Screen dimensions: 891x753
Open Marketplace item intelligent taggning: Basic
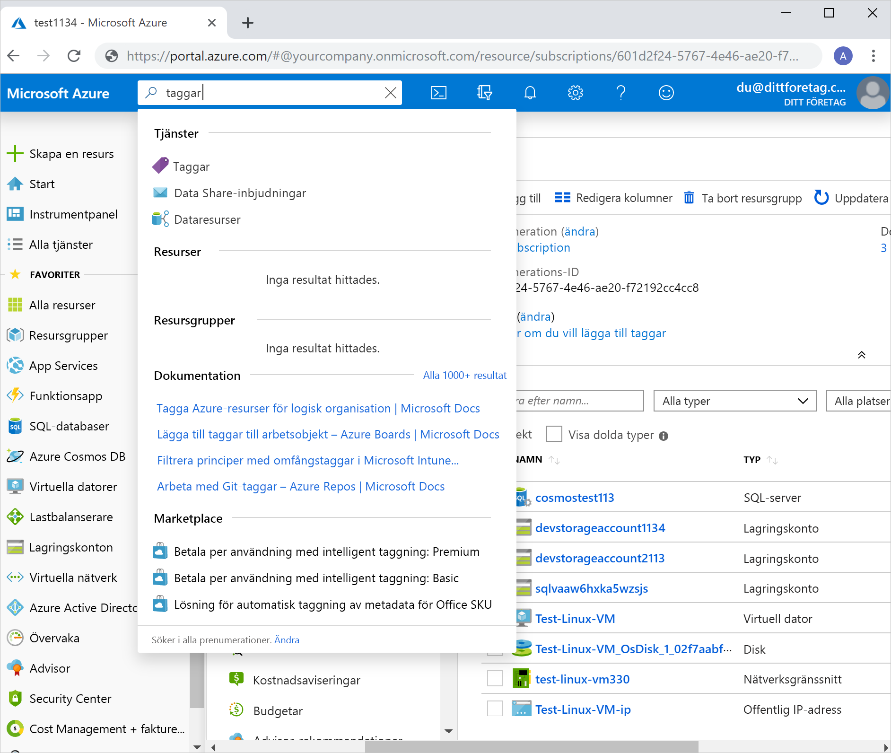[x=316, y=578]
